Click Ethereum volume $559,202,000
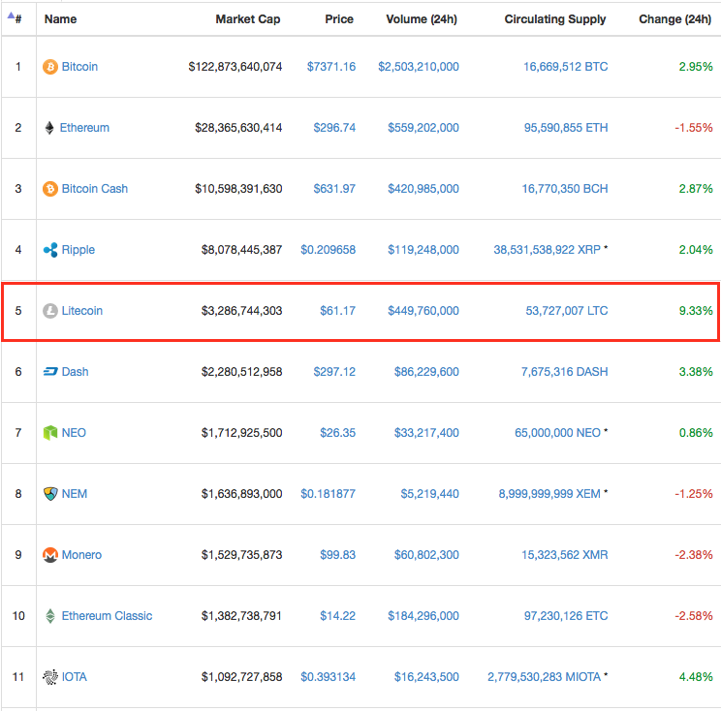This screenshot has width=721, height=711. click(423, 128)
